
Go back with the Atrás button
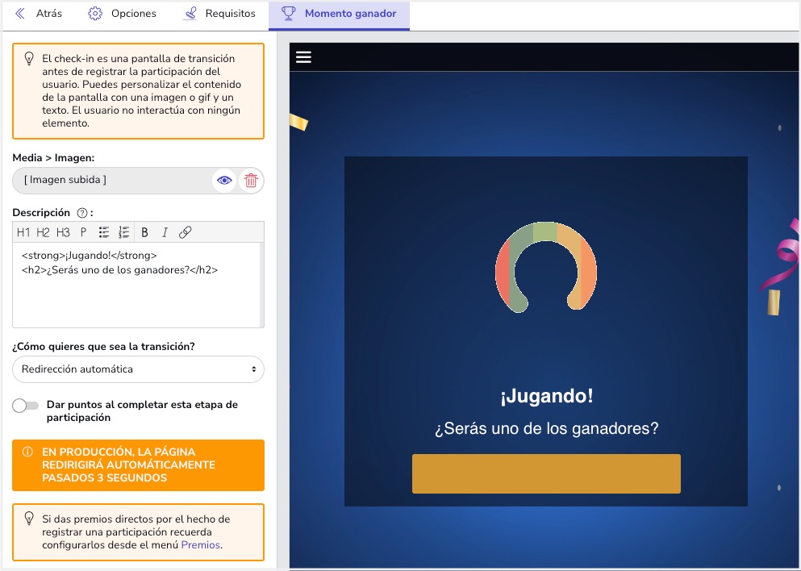[x=38, y=14]
